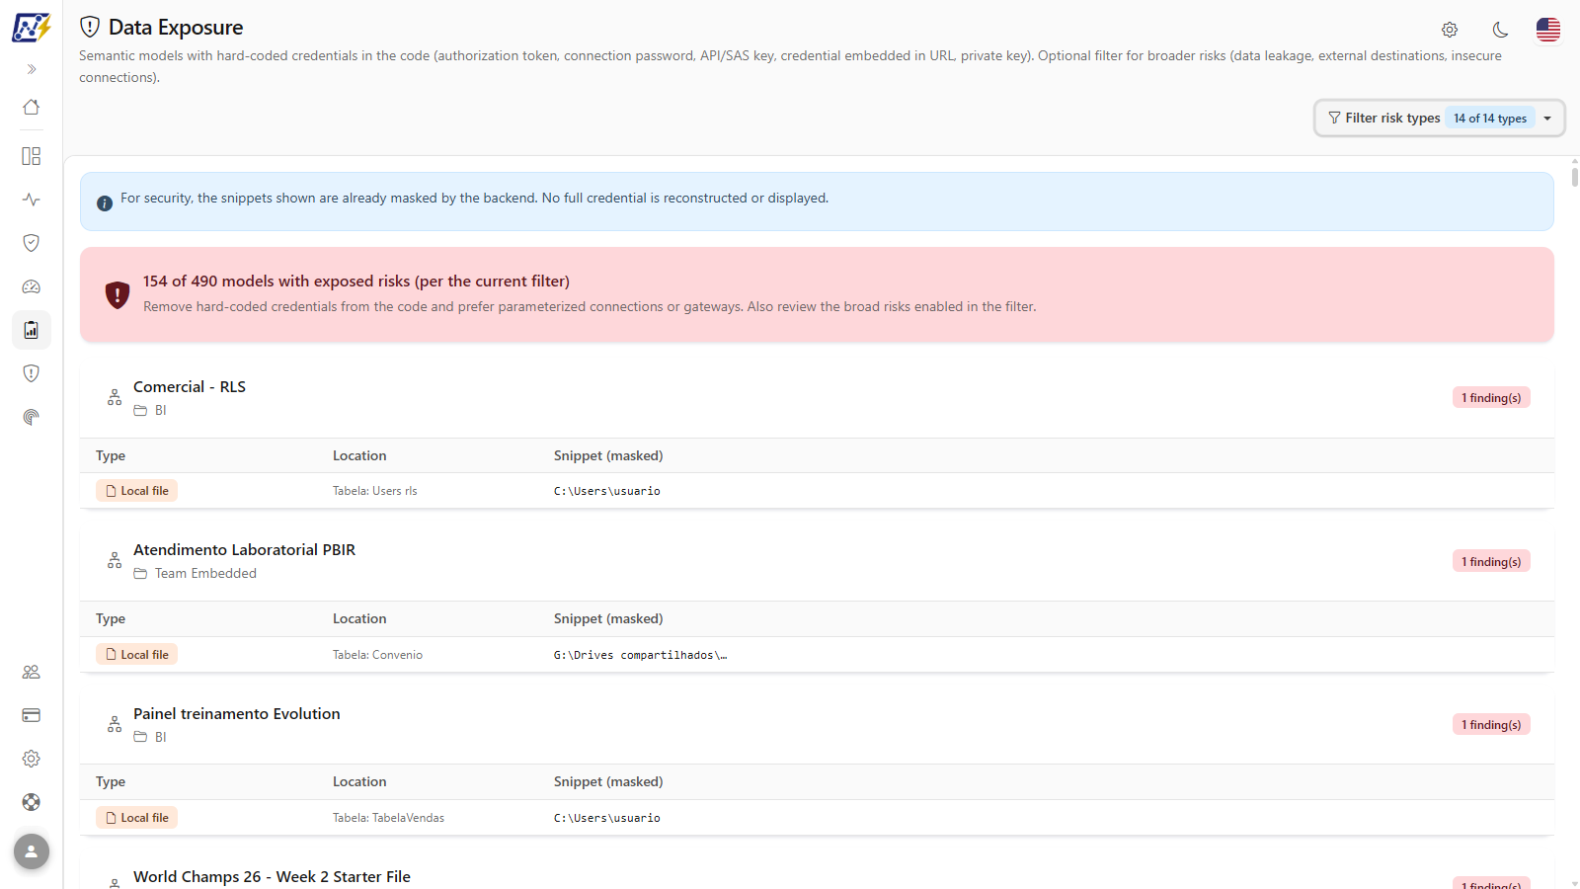
Task: Click the vertical scrollbar thumb
Action: 1574,177
